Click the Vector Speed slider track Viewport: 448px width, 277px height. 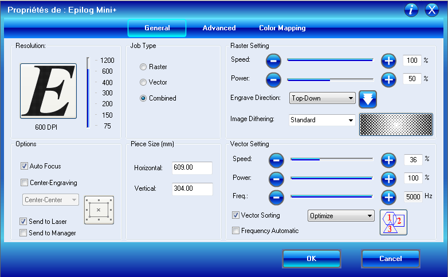pos(332,159)
